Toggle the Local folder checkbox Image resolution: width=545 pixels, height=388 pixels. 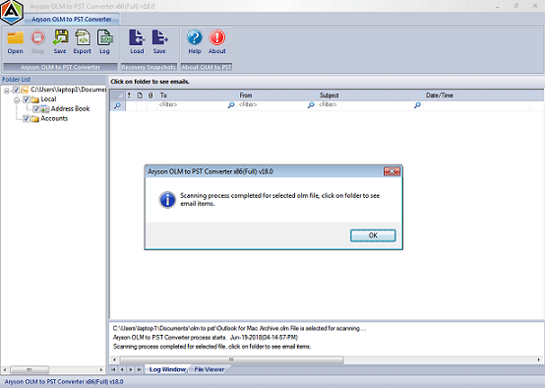[27, 99]
